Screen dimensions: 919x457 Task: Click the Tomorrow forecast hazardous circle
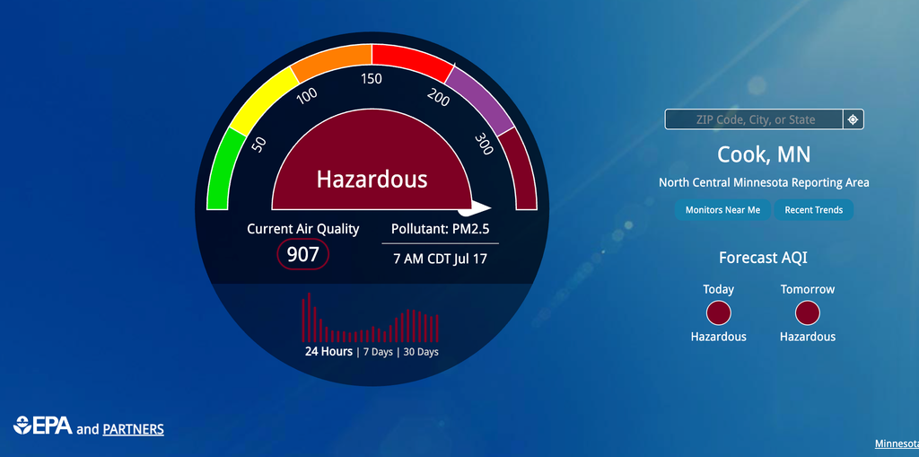[x=807, y=312]
